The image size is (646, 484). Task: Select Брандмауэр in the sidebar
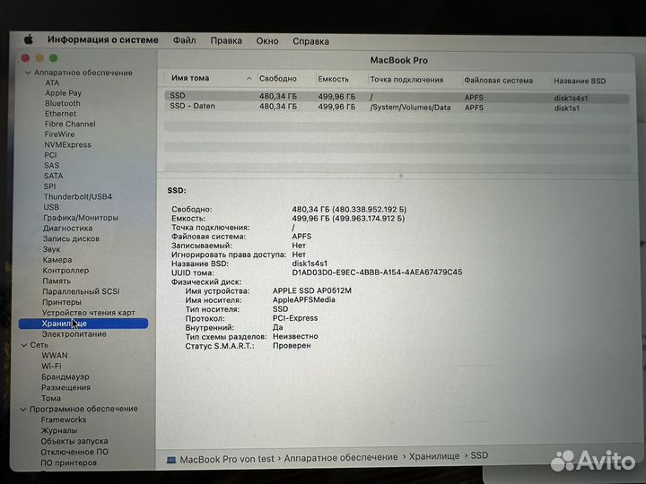coord(65,377)
